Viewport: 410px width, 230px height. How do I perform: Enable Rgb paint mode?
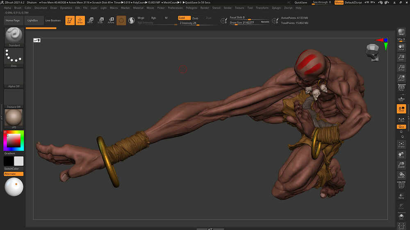click(x=153, y=18)
